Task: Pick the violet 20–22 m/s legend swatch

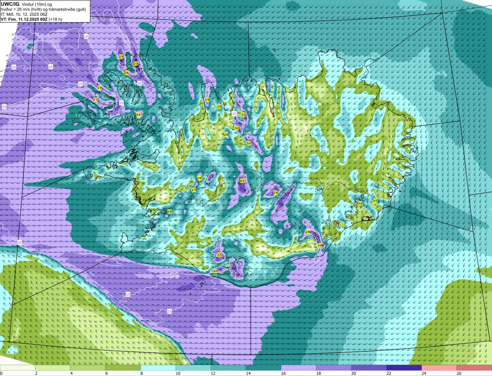Action: click(369, 368)
